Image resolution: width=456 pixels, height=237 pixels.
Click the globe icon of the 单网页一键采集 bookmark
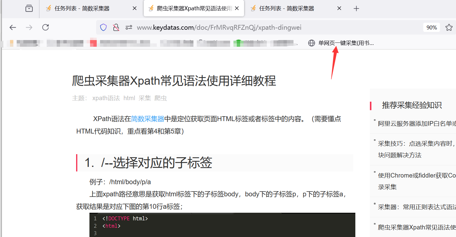[311, 43]
